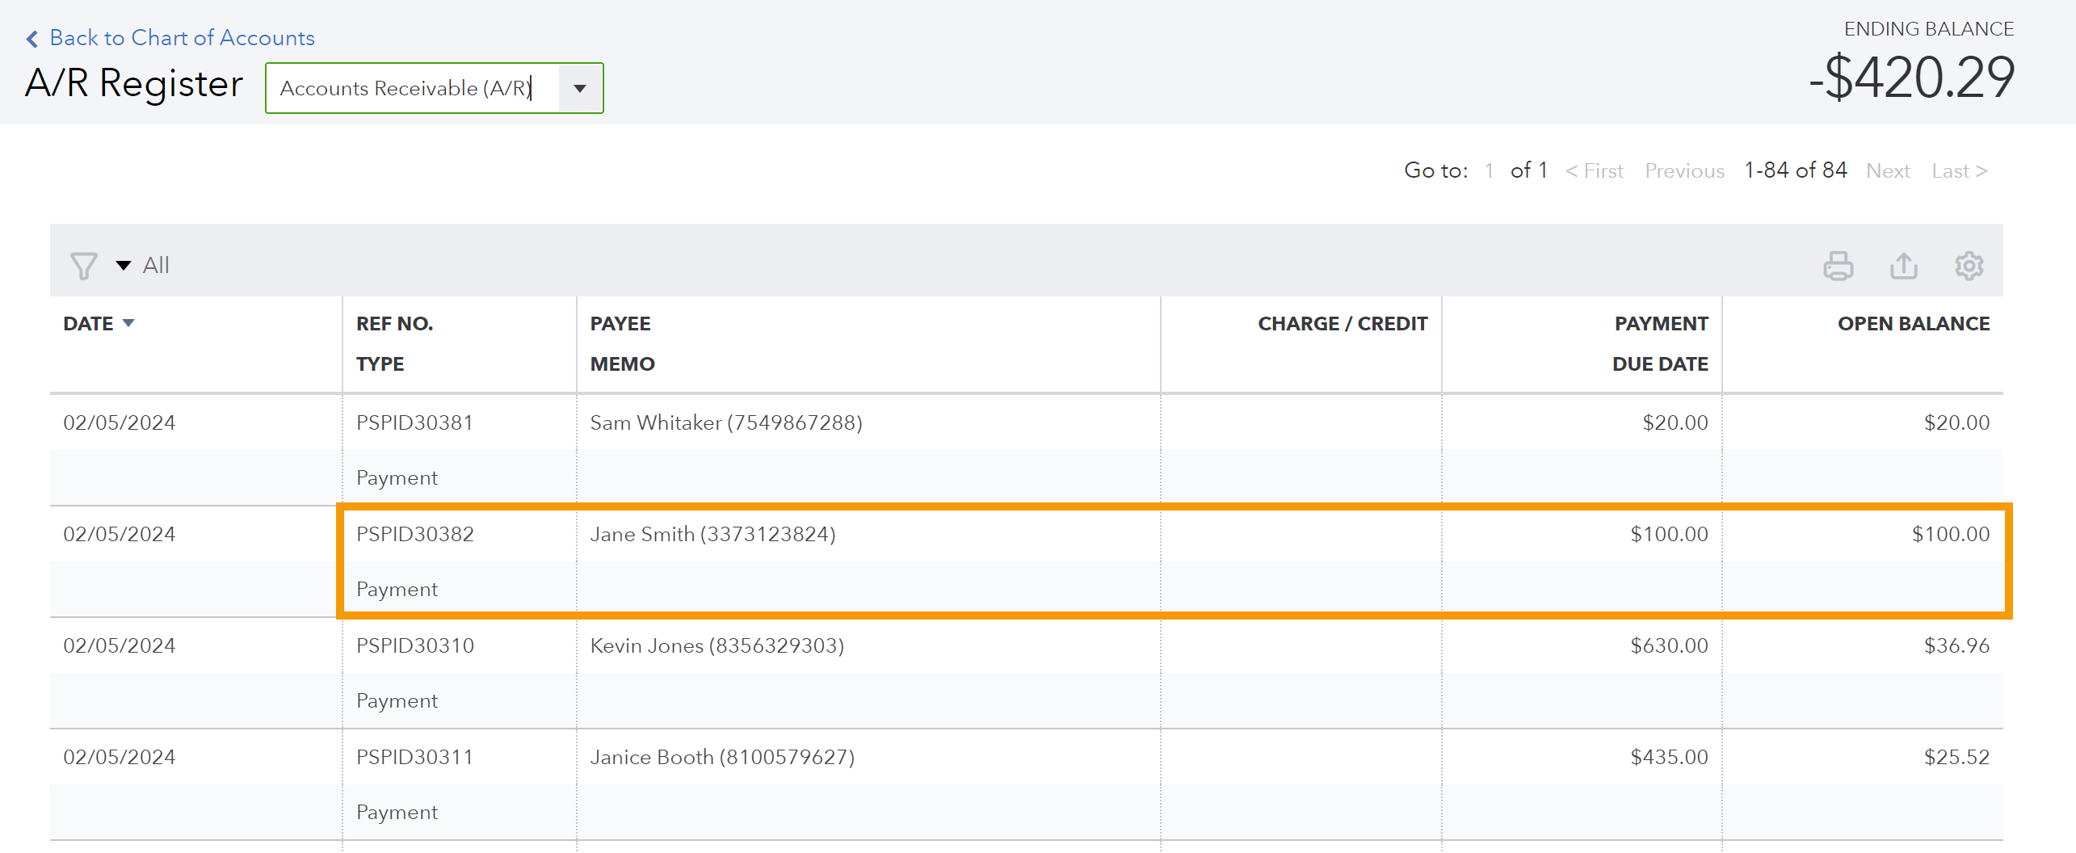This screenshot has height=853, width=2076.
Task: Click Payment type under PSPID30311
Action: pyautogui.click(x=397, y=813)
